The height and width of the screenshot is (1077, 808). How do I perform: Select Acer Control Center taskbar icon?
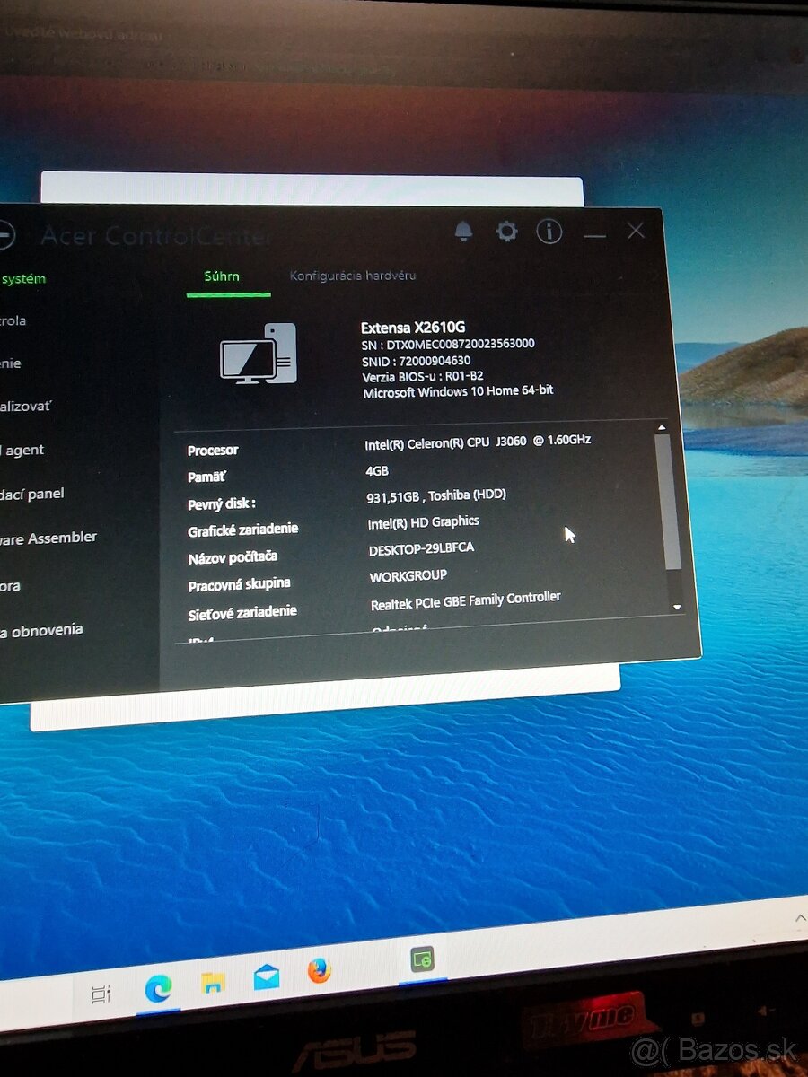(422, 959)
